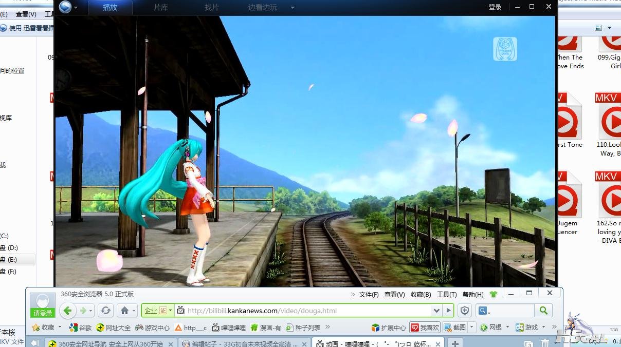
Task: Open the skin changer shirt icon
Action: pos(494,294)
